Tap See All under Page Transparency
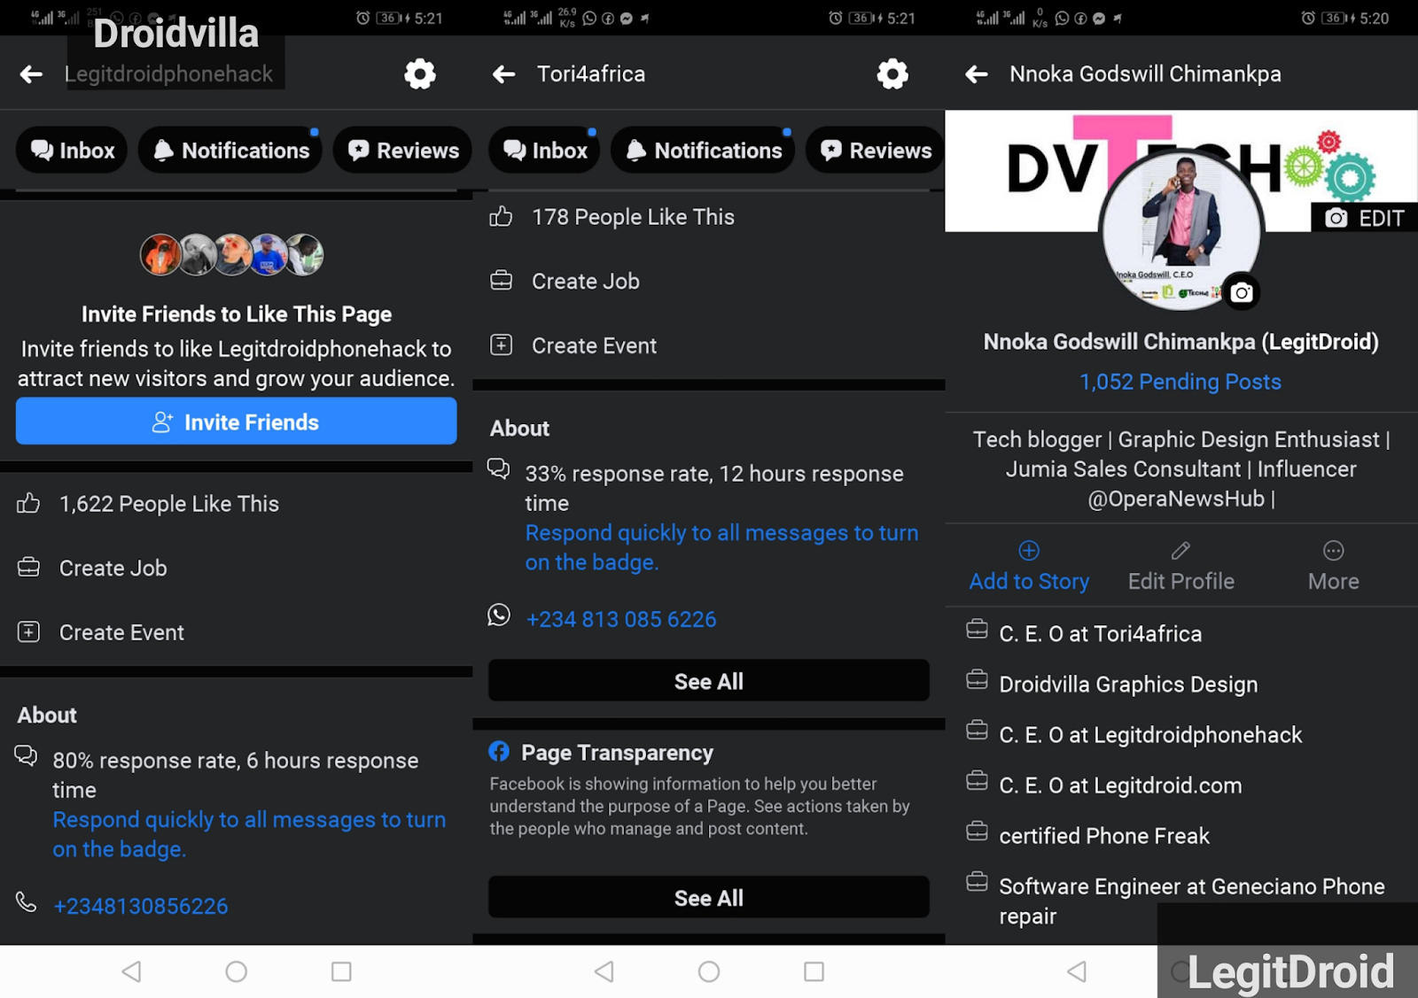 click(x=709, y=898)
